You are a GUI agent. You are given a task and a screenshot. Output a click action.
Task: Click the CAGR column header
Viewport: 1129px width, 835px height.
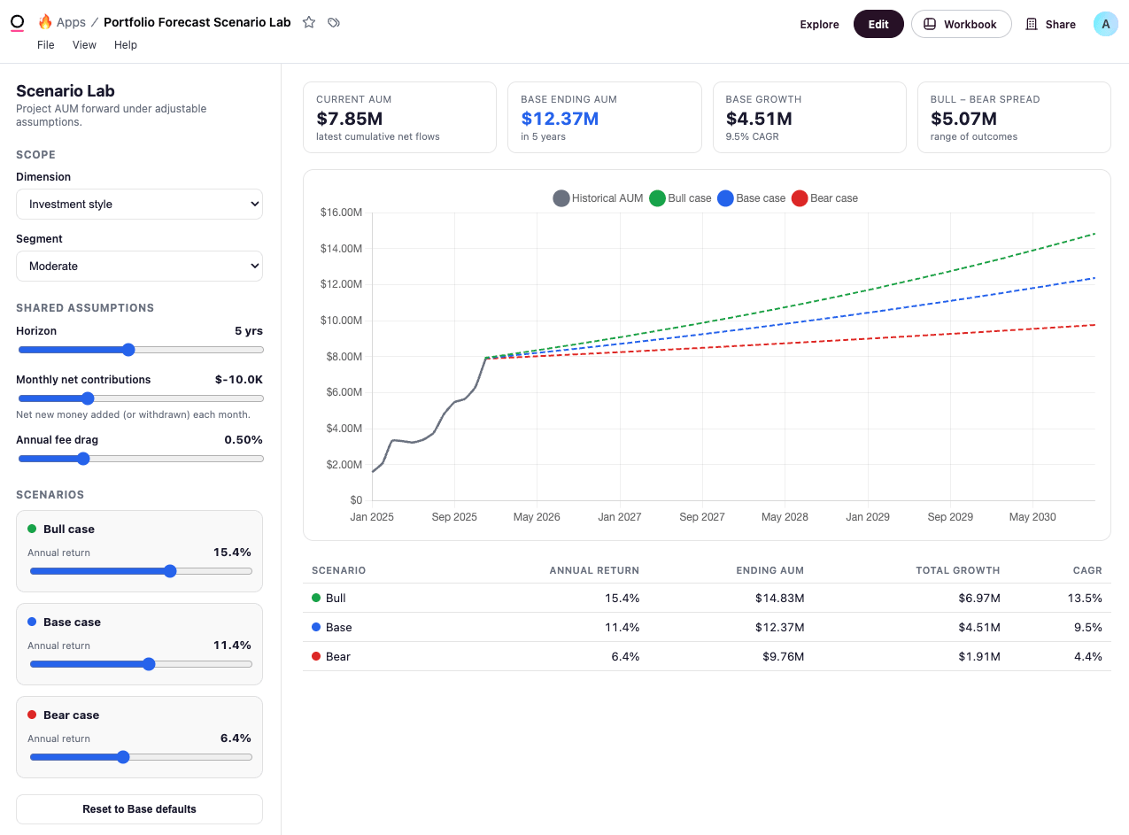coord(1088,571)
